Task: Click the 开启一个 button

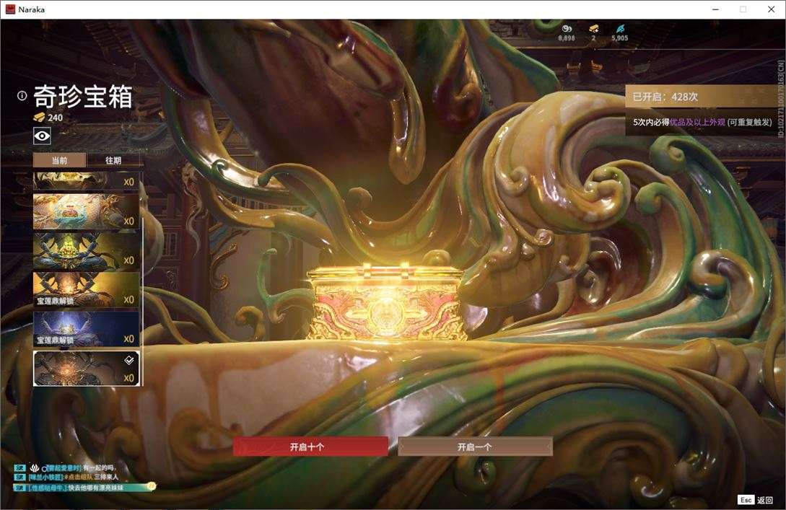Action: 475,447
